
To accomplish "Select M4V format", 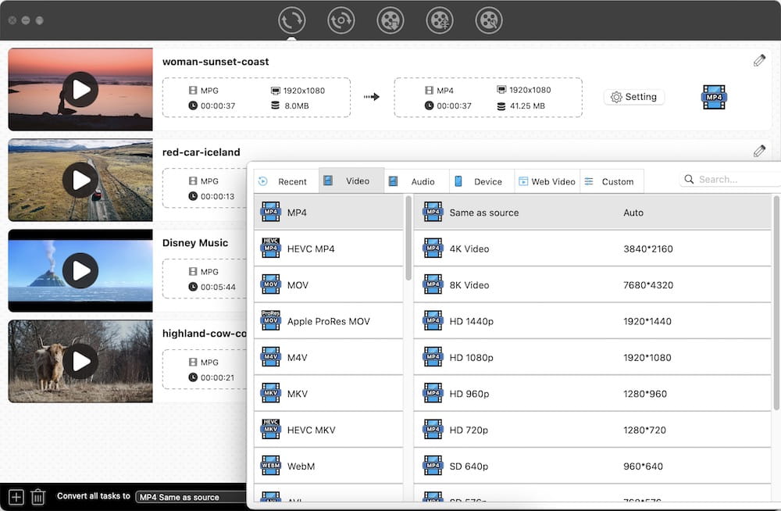I will point(328,357).
